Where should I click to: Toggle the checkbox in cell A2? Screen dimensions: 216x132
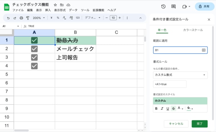(x=34, y=49)
